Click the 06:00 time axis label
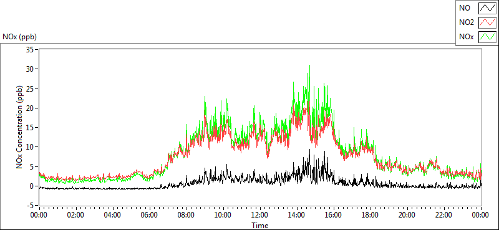 point(149,215)
